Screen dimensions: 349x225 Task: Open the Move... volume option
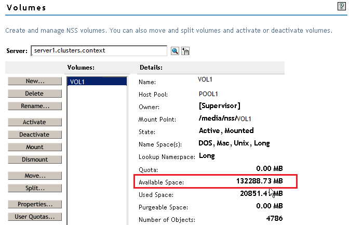[34, 176]
